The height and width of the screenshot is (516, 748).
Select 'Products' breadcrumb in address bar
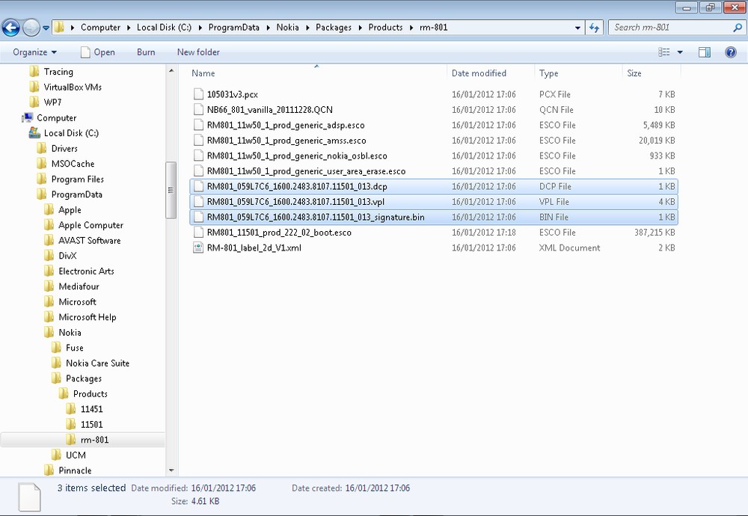click(x=385, y=27)
